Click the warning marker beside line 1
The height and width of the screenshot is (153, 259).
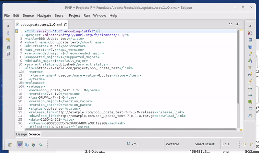[17, 31]
